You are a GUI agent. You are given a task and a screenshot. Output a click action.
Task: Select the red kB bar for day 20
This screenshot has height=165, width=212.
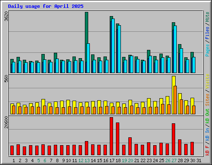[x=130, y=146]
